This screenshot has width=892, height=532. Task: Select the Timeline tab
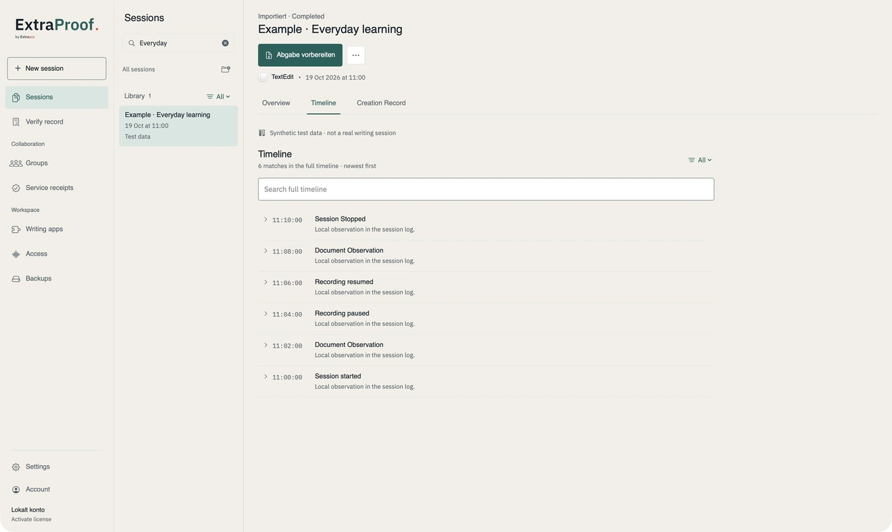323,103
